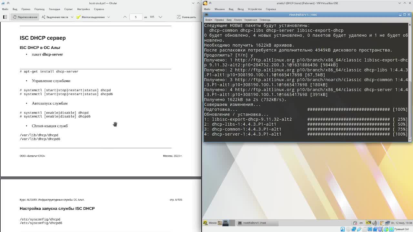Click the 'apt-get install dhcp-server' command text

click(51, 72)
